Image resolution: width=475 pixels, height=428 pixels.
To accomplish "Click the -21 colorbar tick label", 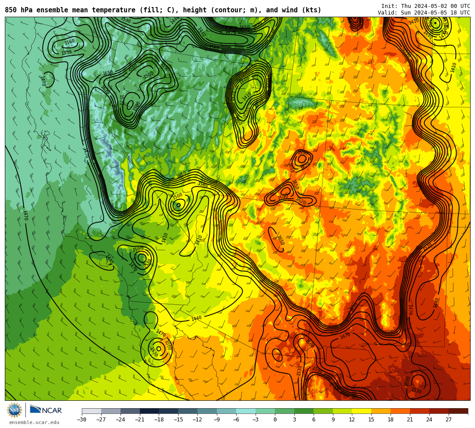I will 140,420.
